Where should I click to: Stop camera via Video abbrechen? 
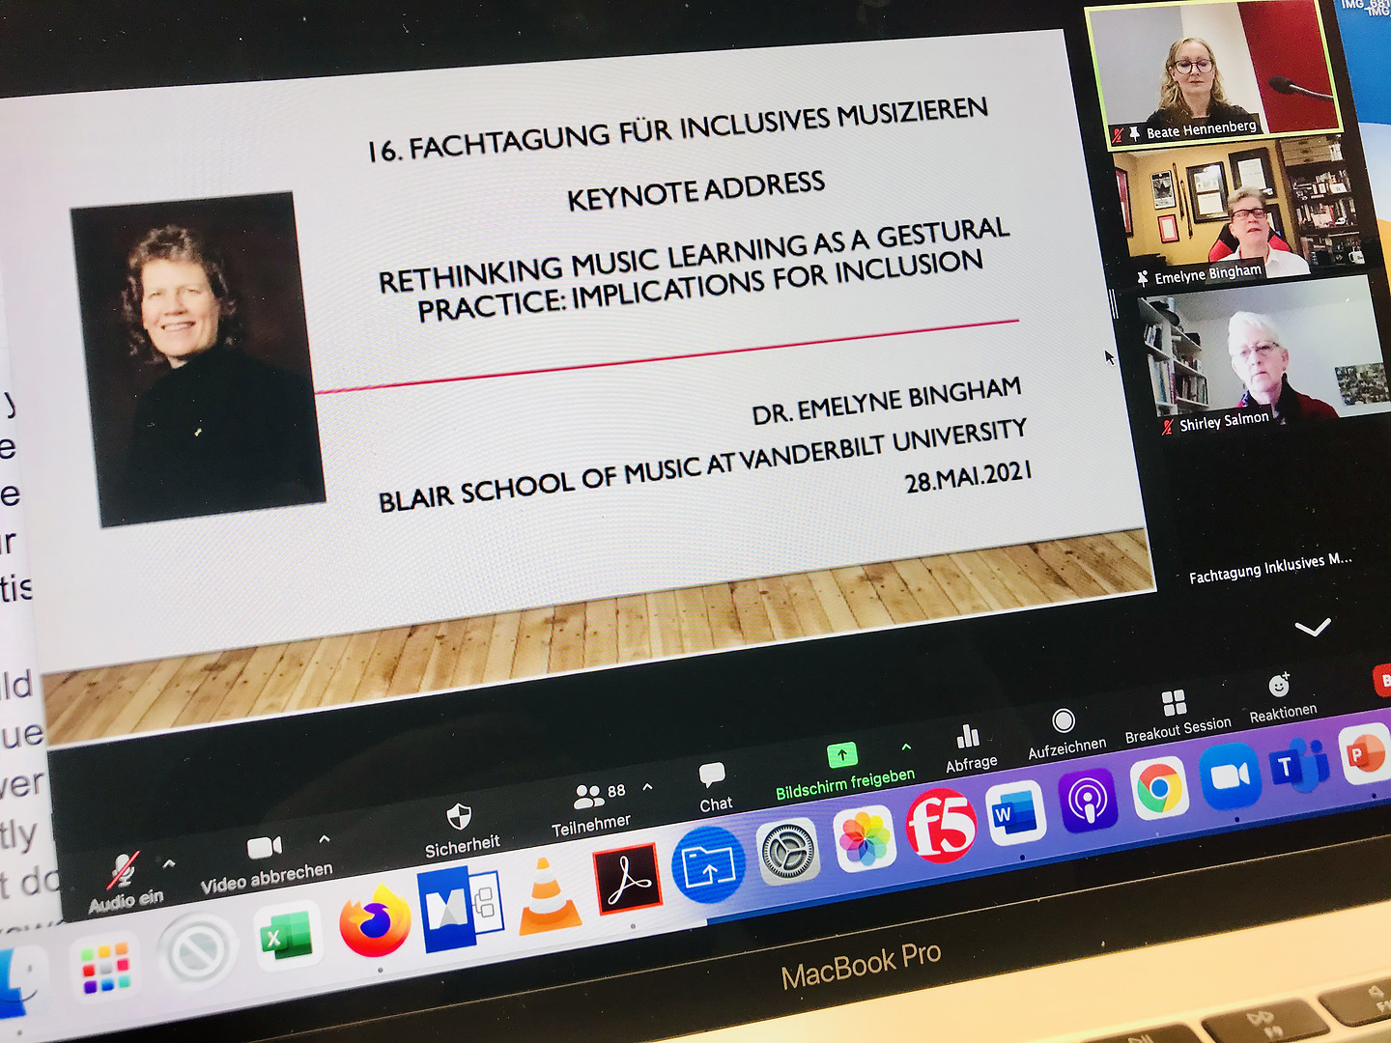[264, 848]
